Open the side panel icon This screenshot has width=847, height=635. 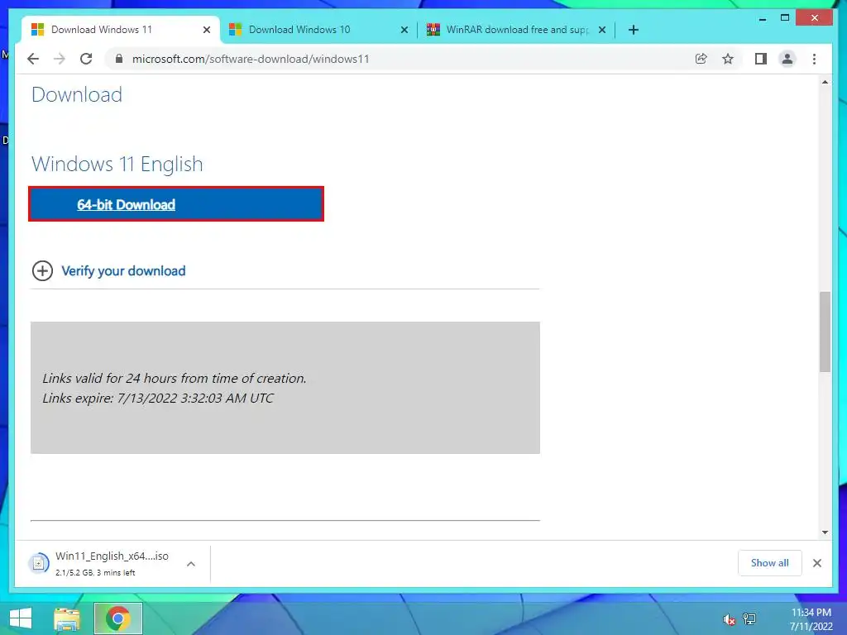pos(761,59)
